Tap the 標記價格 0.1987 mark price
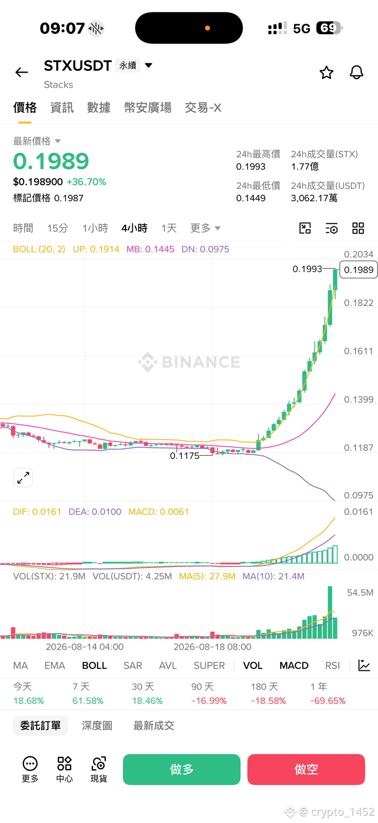Viewport: 378px width, 823px height. point(48,198)
